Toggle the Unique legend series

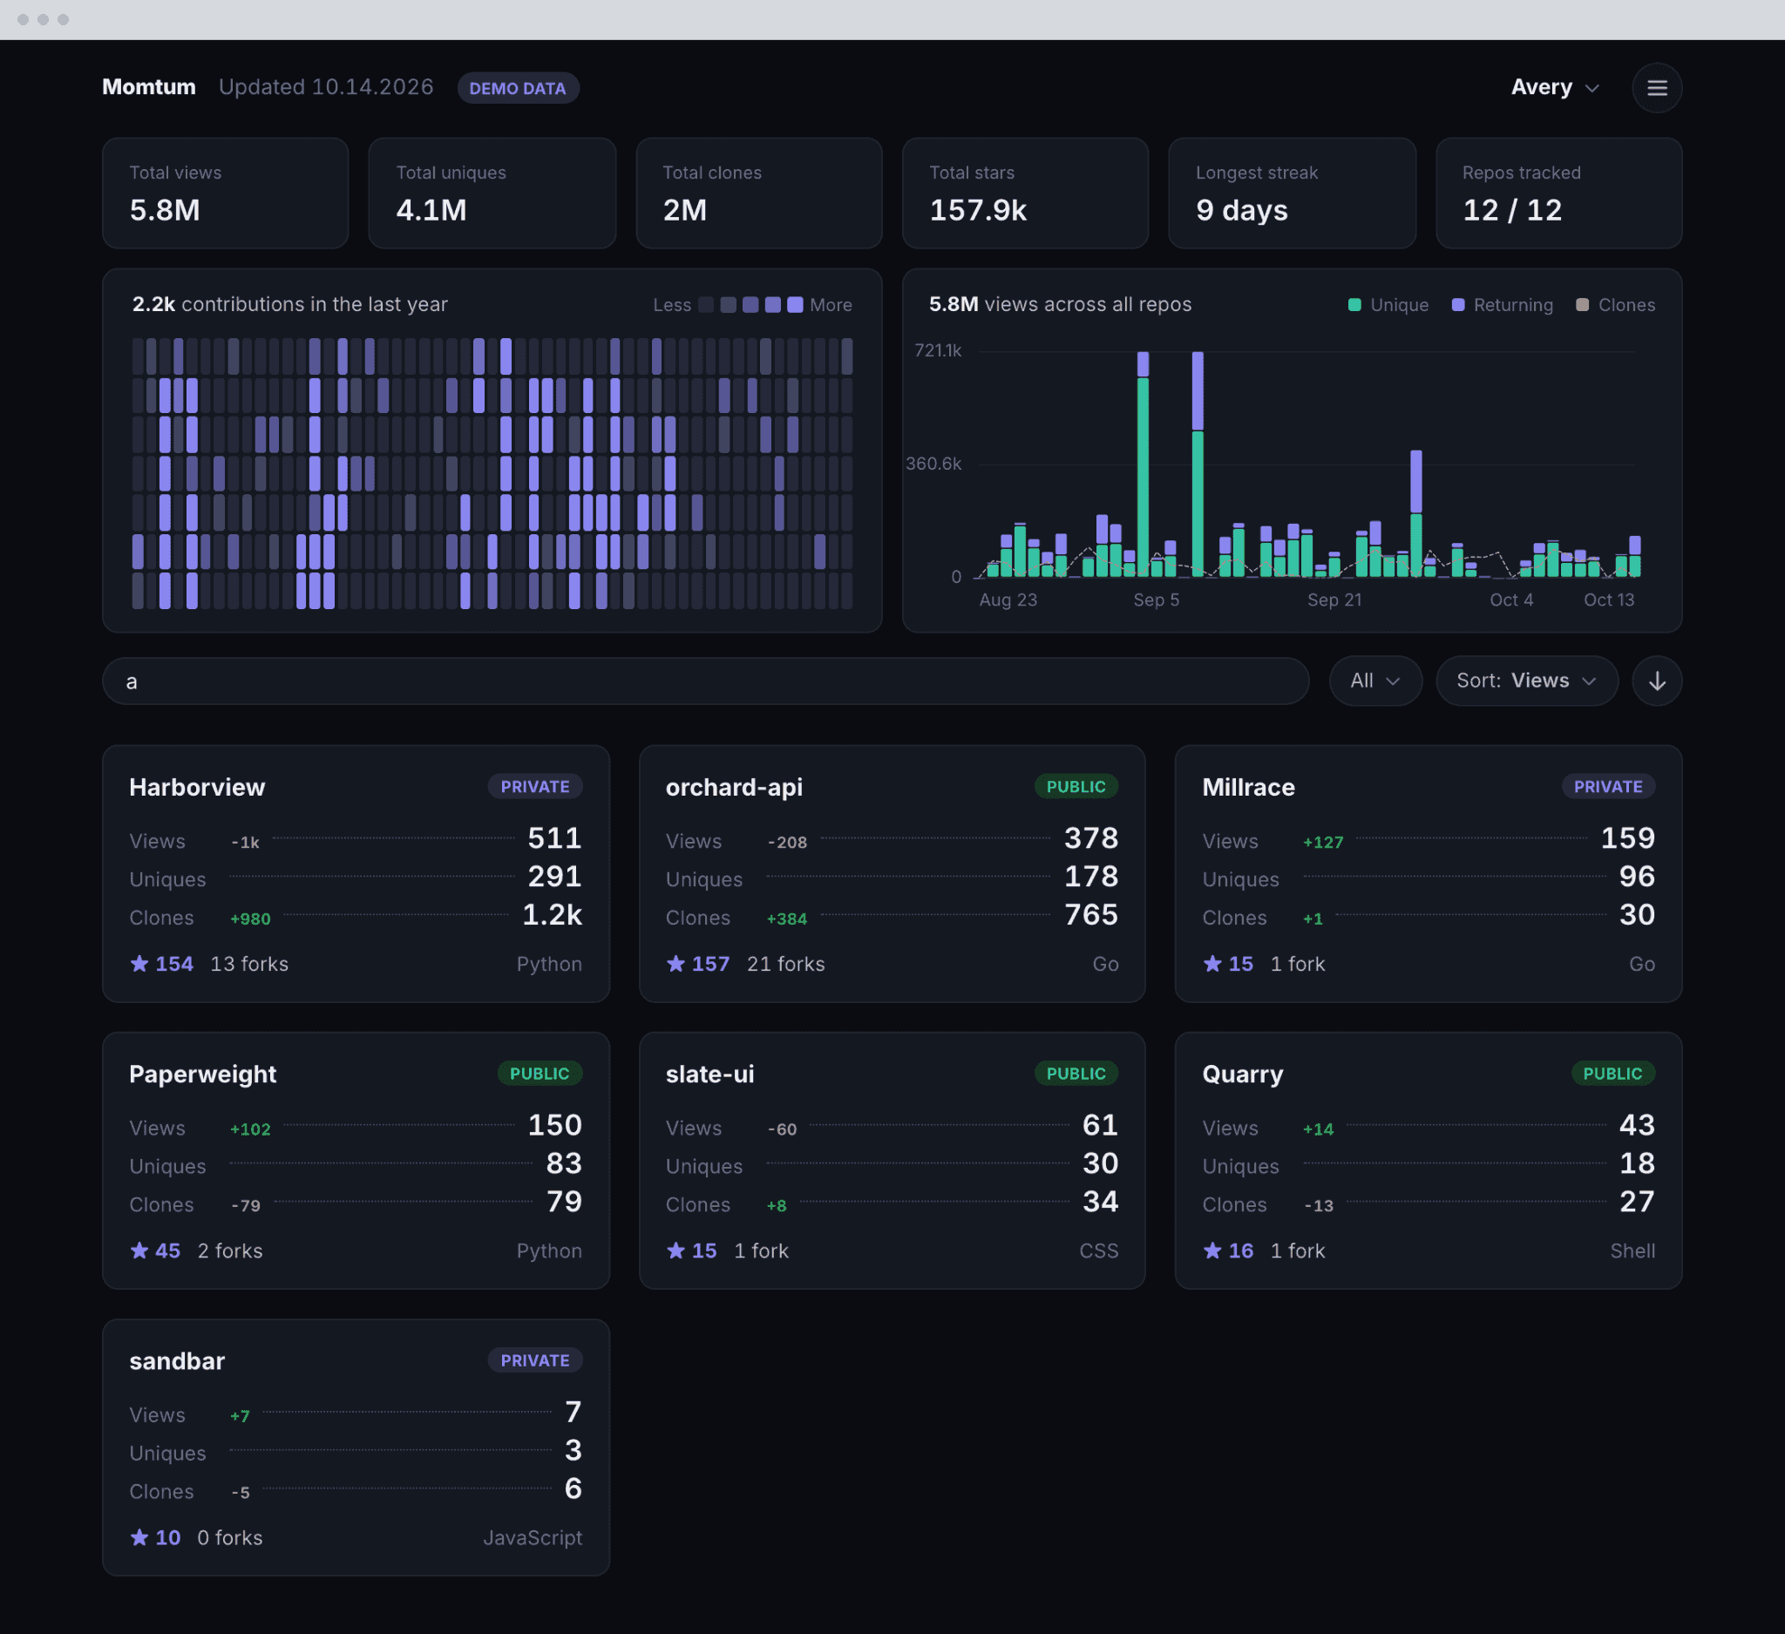coord(1388,304)
